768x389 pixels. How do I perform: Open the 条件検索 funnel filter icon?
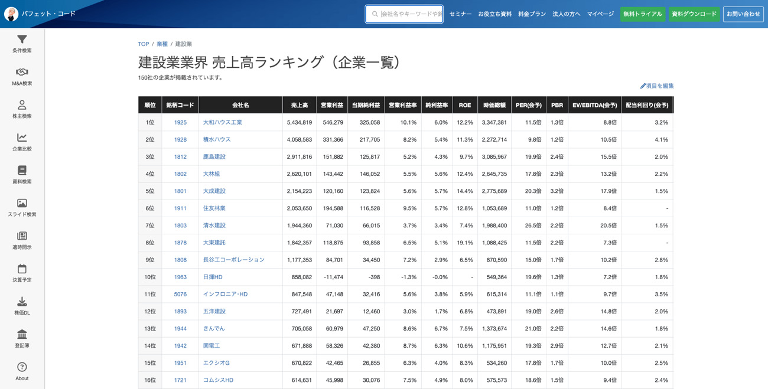click(22, 40)
